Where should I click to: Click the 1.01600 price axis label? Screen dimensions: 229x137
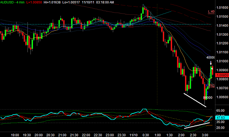tap(222, 8)
